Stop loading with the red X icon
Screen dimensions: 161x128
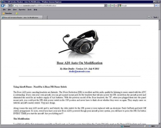click(x=116, y=5)
